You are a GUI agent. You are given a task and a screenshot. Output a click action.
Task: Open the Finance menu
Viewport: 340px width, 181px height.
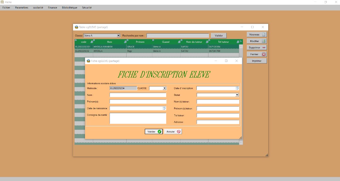tap(53, 8)
